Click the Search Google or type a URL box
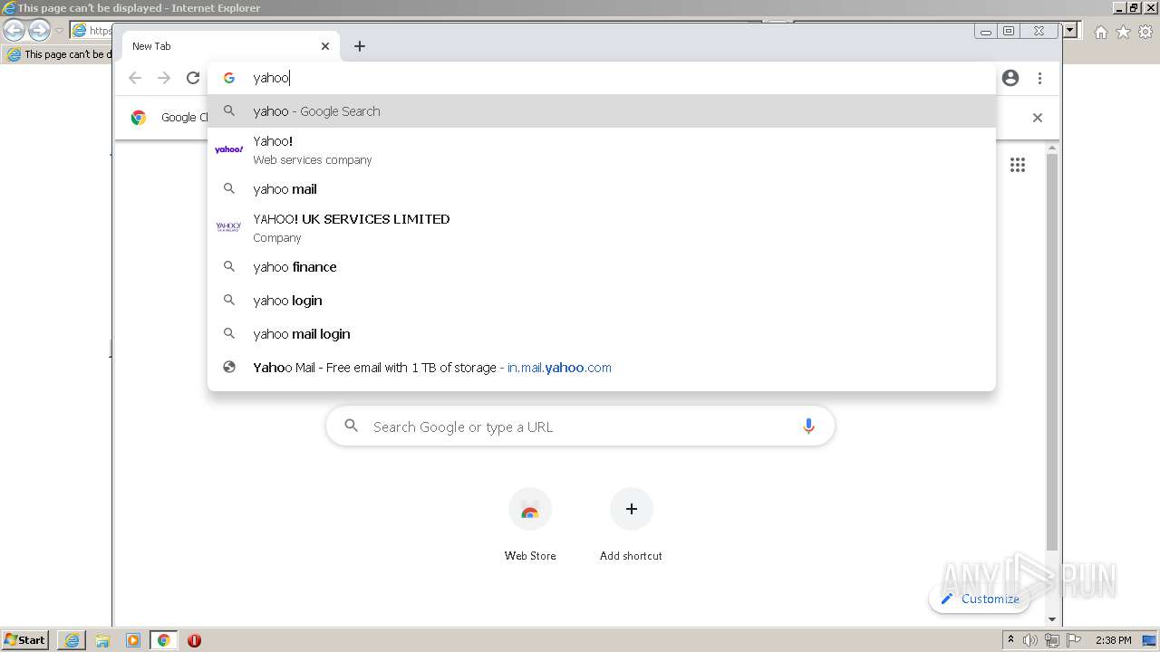Viewport: 1160px width, 652px height. (x=580, y=427)
